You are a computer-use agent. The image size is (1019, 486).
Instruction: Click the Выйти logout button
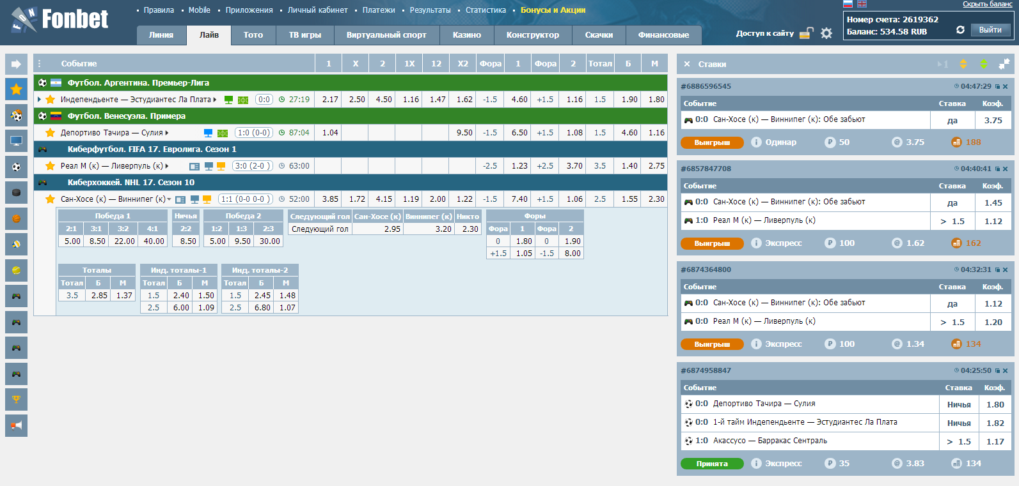[x=990, y=30]
